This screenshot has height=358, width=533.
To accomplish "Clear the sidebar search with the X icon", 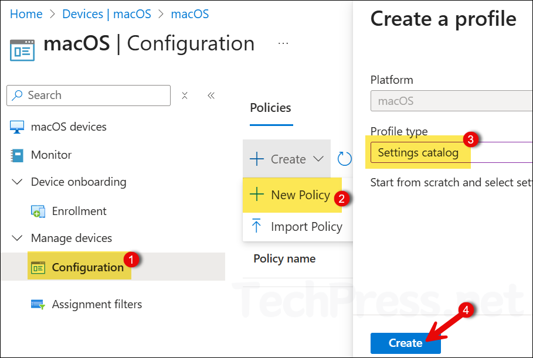I will [x=185, y=96].
